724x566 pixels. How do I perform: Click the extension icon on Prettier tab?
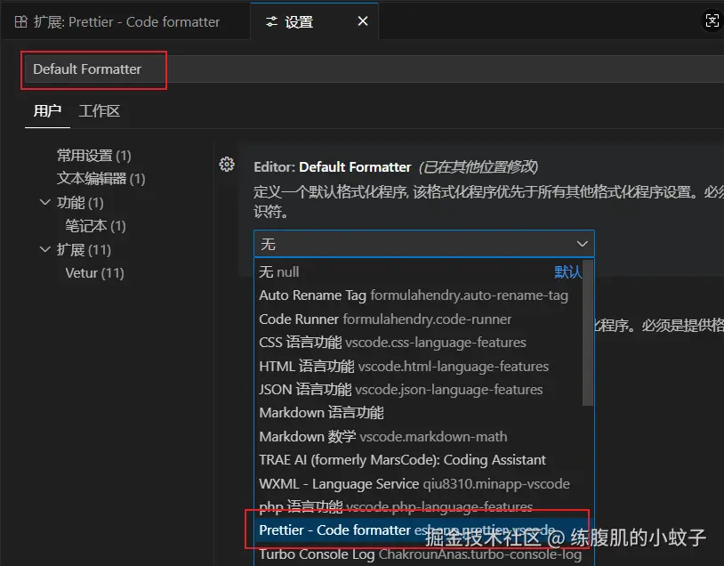click(21, 21)
